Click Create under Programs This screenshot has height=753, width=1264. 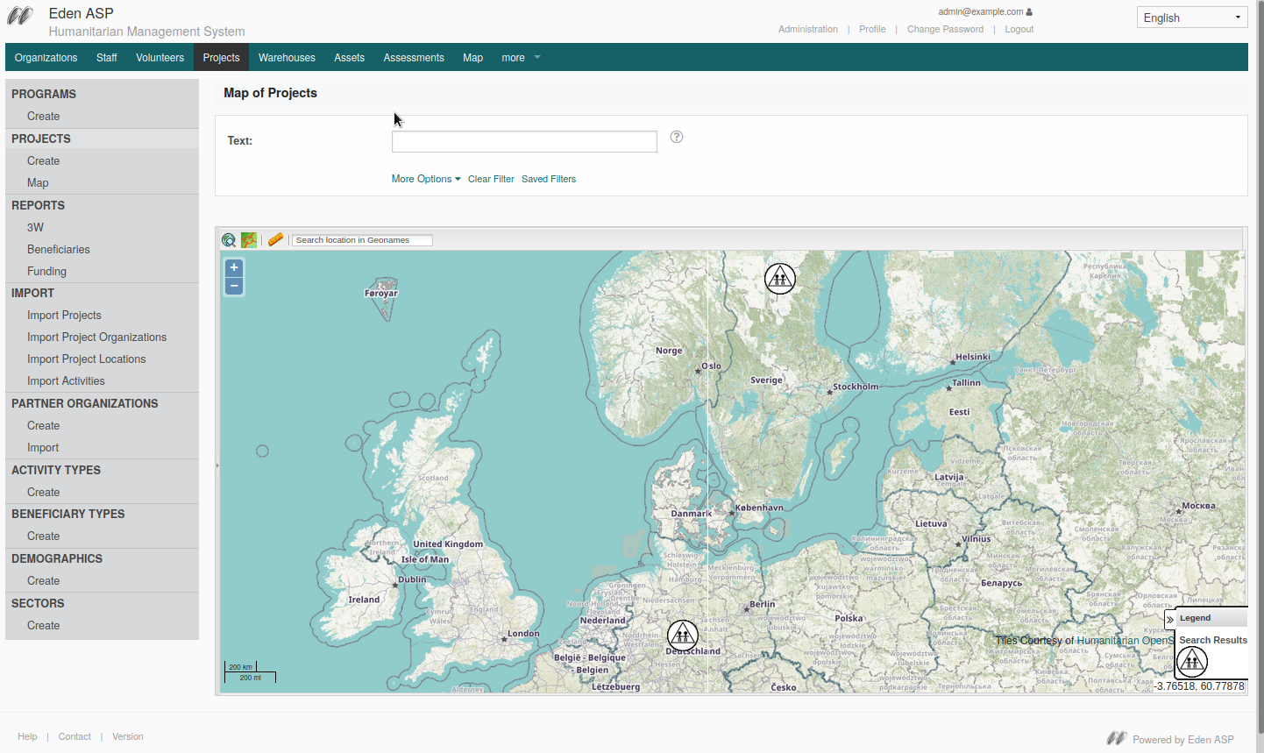tap(44, 117)
